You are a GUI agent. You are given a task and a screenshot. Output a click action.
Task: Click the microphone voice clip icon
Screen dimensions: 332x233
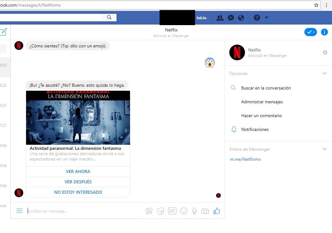[194, 211]
